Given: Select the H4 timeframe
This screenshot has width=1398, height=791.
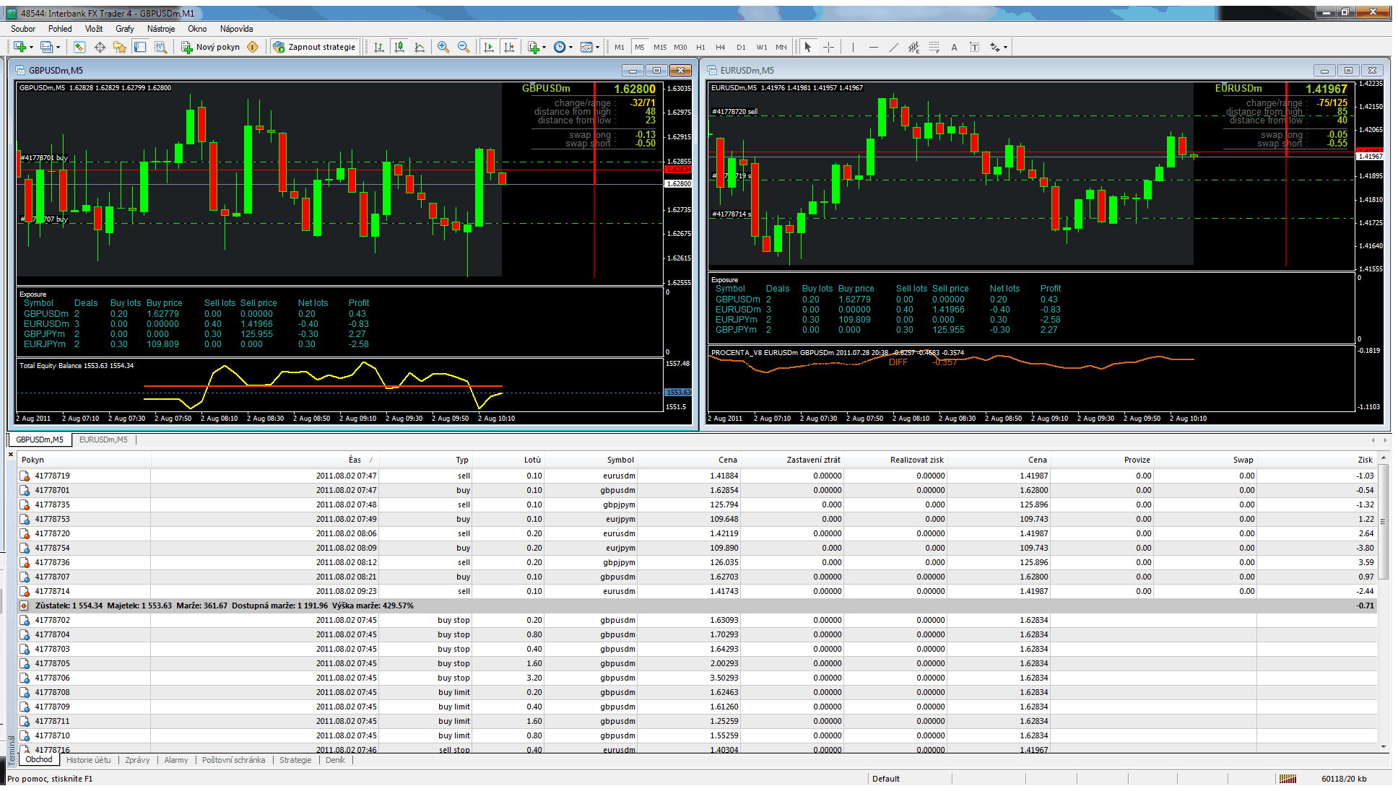Looking at the screenshot, I should point(721,47).
